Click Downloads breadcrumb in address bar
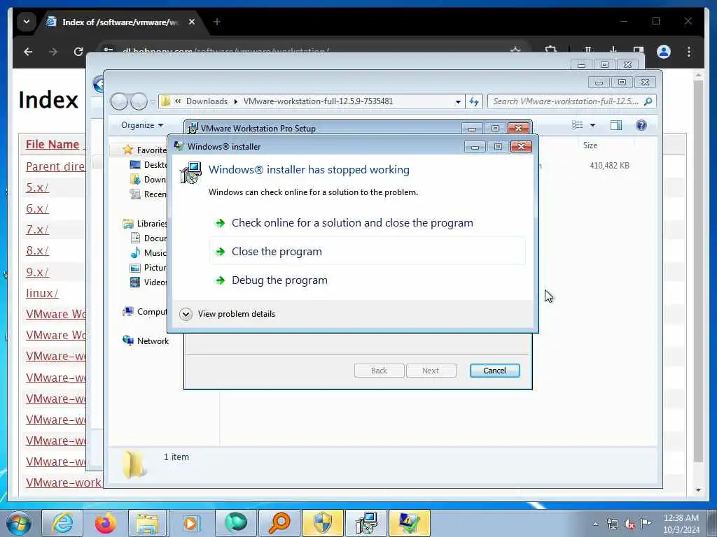Viewport: 717px width, 537px height. [207, 101]
